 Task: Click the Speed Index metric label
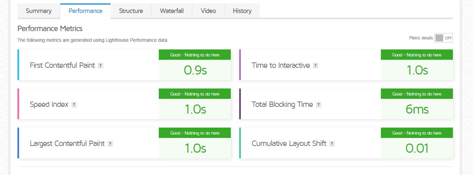coord(49,105)
